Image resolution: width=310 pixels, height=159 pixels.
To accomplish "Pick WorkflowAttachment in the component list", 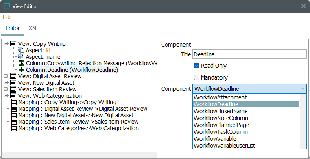I will coord(220,97).
